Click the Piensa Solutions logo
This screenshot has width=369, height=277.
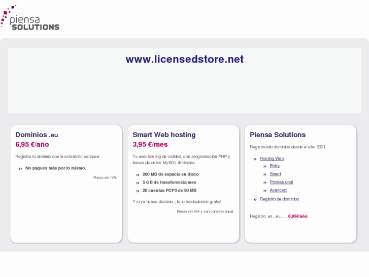30,18
